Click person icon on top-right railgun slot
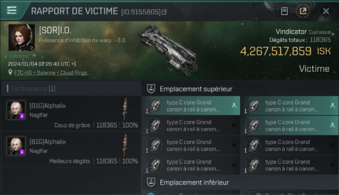This screenshot has width=339, height=195. click(x=332, y=106)
